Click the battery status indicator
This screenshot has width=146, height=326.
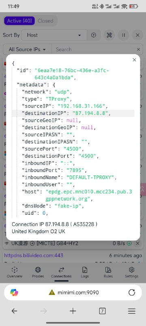coord(133,6)
